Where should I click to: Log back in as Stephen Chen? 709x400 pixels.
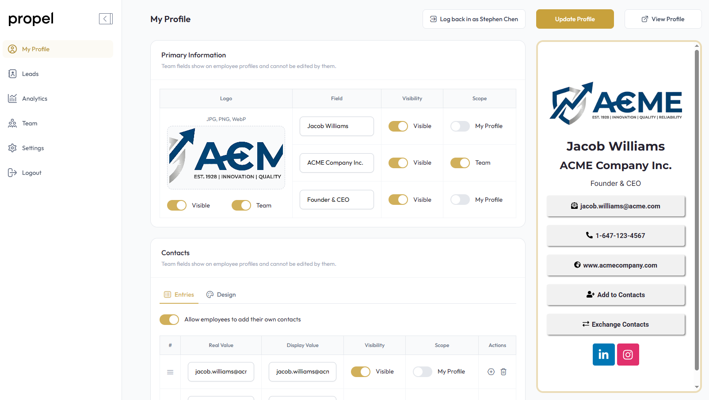[x=474, y=19]
